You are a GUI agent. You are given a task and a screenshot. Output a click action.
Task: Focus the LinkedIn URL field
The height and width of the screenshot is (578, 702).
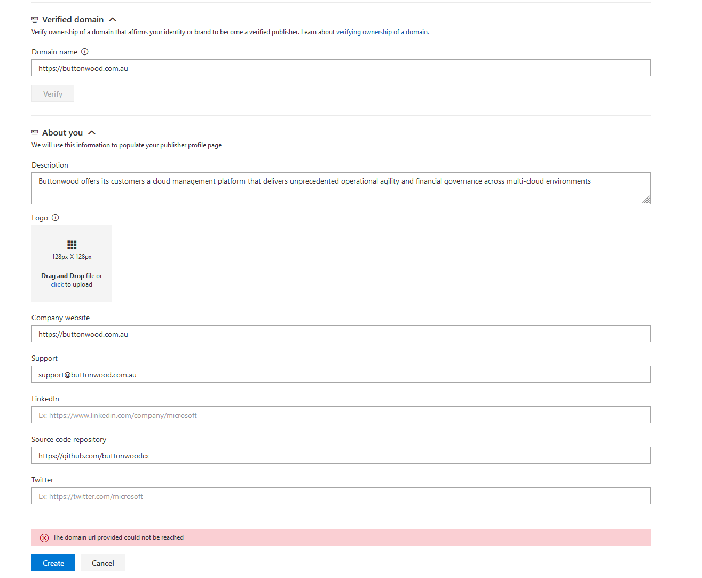(x=341, y=415)
